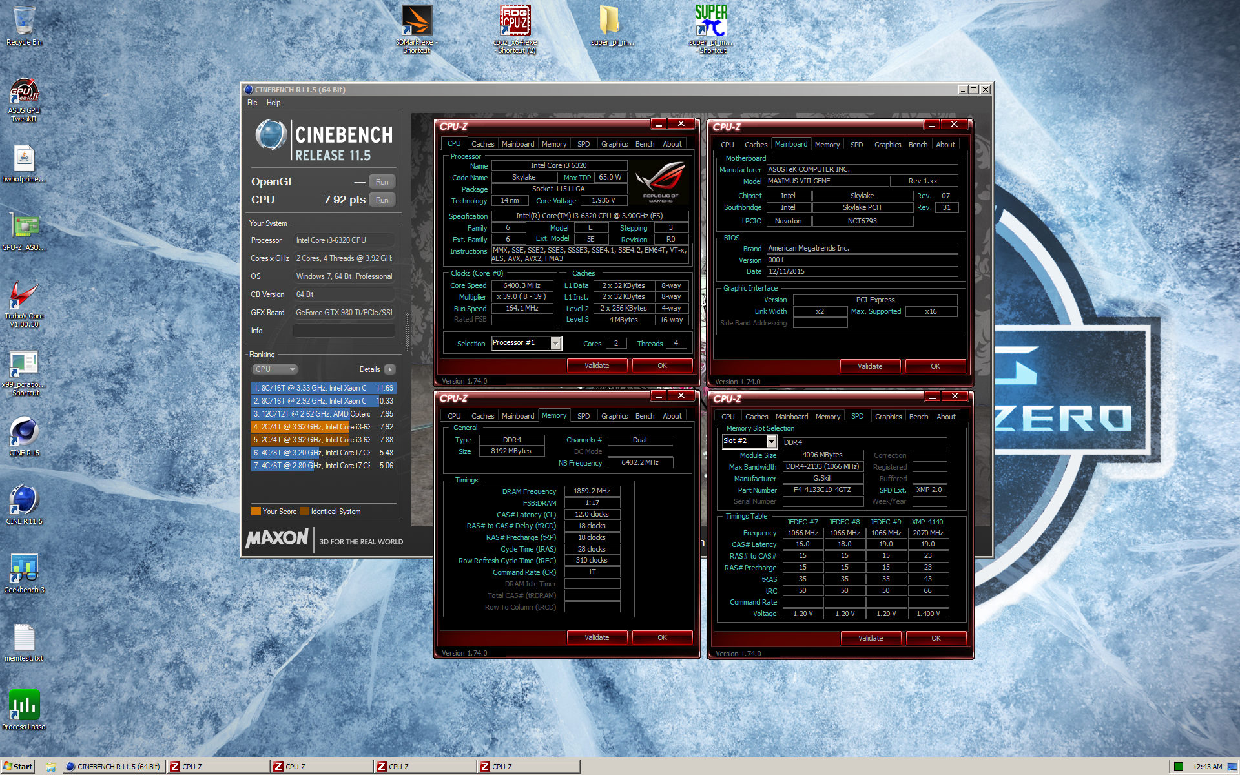Screen dimensions: 1240x775
Task: Open super_pi_m folder icon
Action: 612,26
